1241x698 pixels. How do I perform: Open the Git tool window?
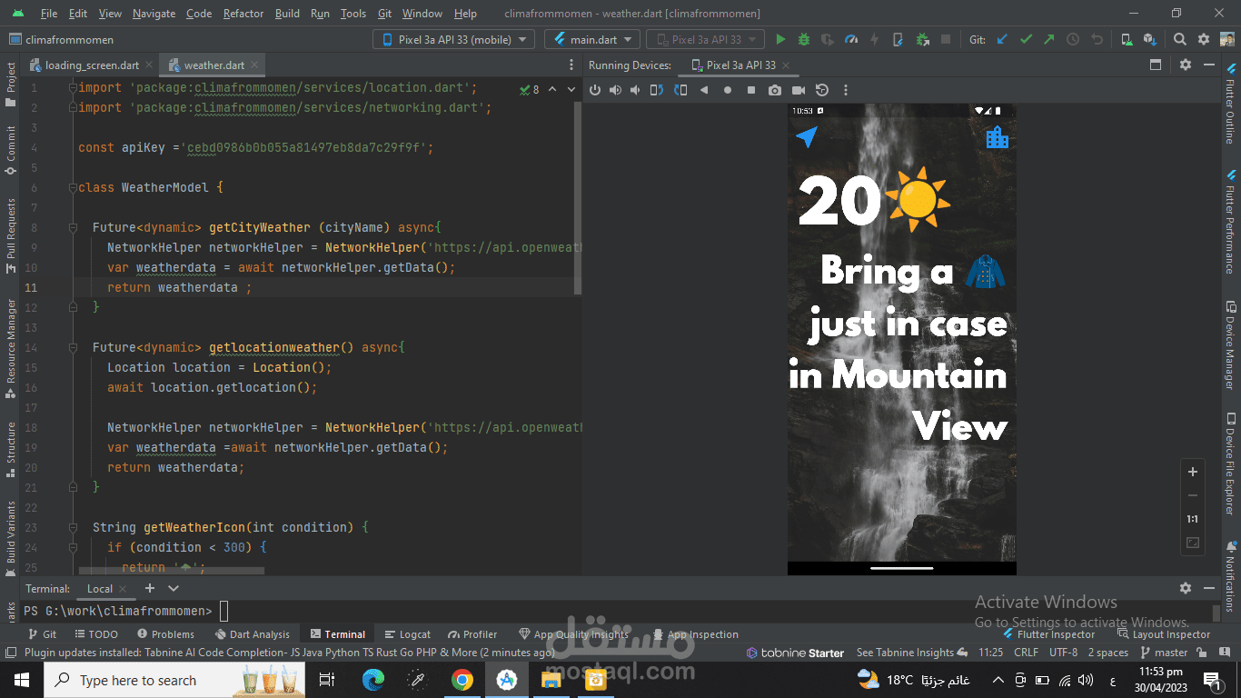click(x=43, y=634)
